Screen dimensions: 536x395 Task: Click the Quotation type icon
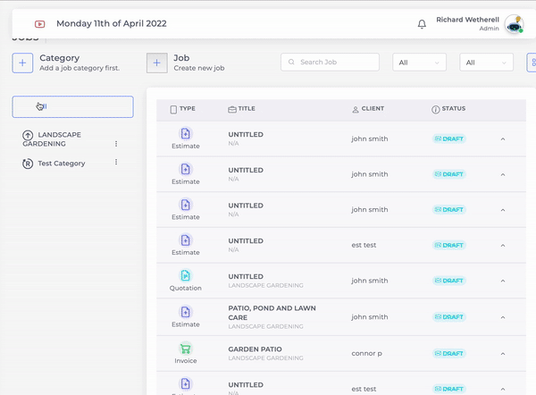(186, 276)
